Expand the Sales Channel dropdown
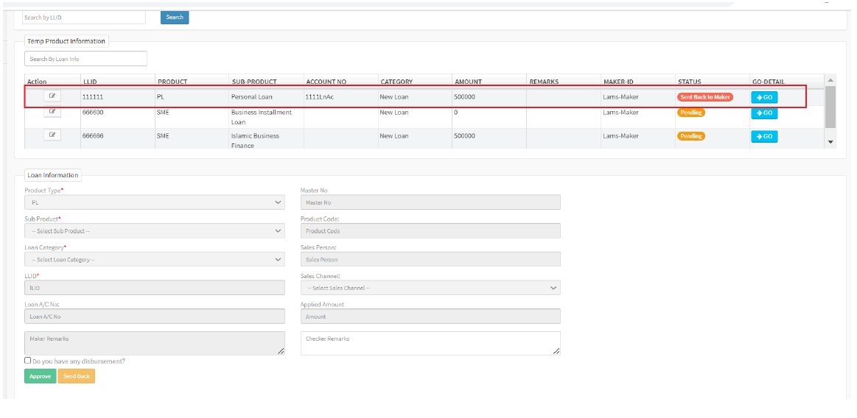Viewport: 857px width, 418px height. coord(430,288)
